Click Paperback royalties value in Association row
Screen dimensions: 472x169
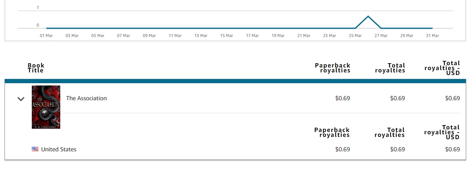[x=343, y=98]
